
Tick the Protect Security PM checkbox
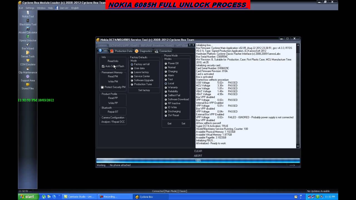[x=102, y=87]
